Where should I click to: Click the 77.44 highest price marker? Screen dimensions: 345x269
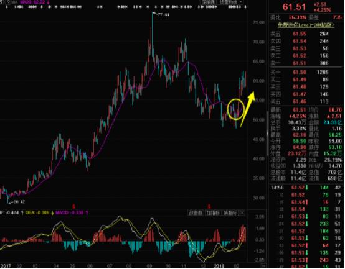[x=161, y=15]
